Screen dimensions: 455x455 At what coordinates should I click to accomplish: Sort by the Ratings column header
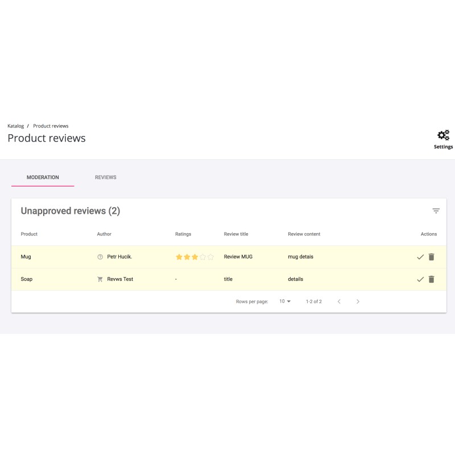(183, 234)
